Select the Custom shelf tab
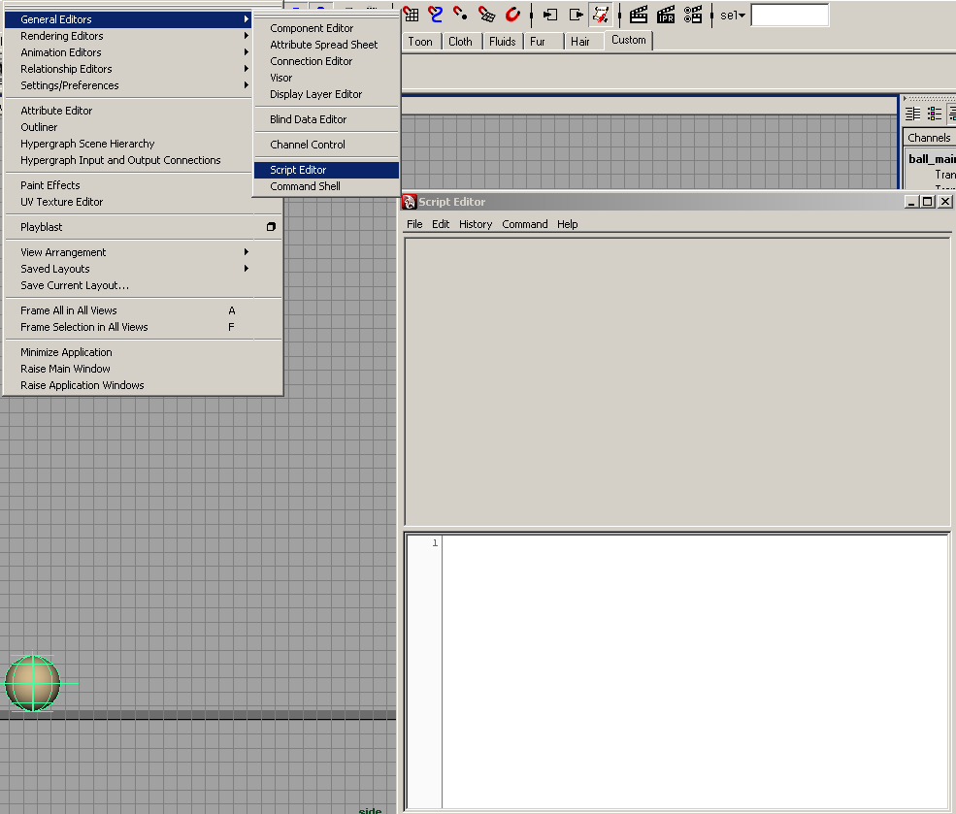 pos(629,40)
